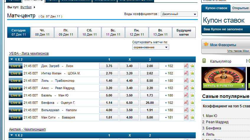Image resolution: width=250 pixels, height=140 pixels.
Task: Switch to Вс. 11 Дек 11 tab
Action: (113, 32)
